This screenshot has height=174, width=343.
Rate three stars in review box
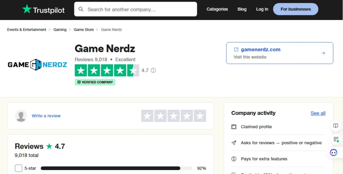click(174, 116)
